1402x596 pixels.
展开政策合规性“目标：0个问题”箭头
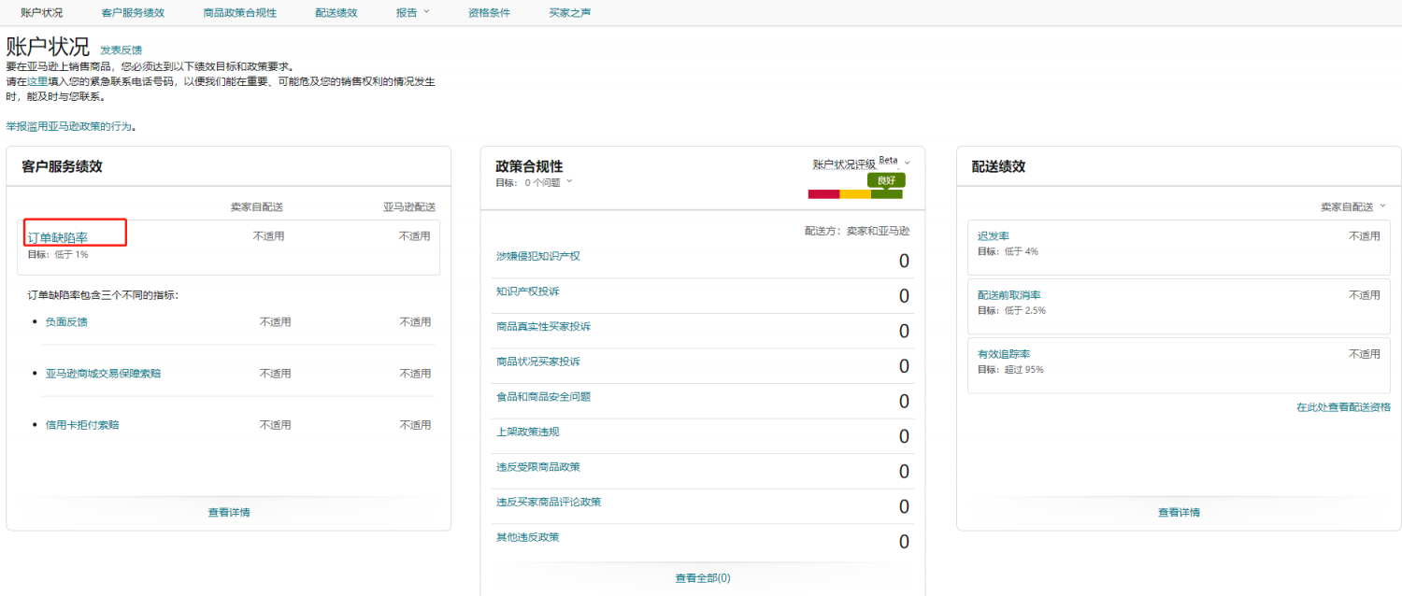click(569, 182)
